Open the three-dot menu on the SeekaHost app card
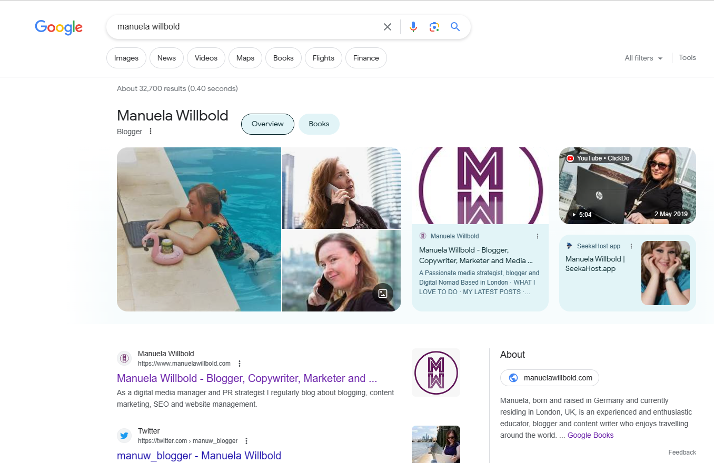 pyautogui.click(x=631, y=246)
